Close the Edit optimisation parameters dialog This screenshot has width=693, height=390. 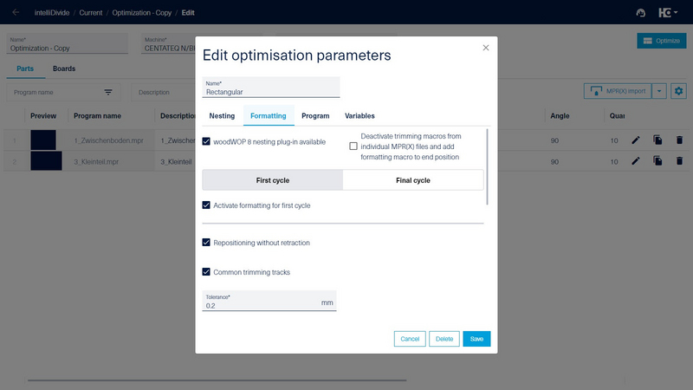(x=485, y=48)
